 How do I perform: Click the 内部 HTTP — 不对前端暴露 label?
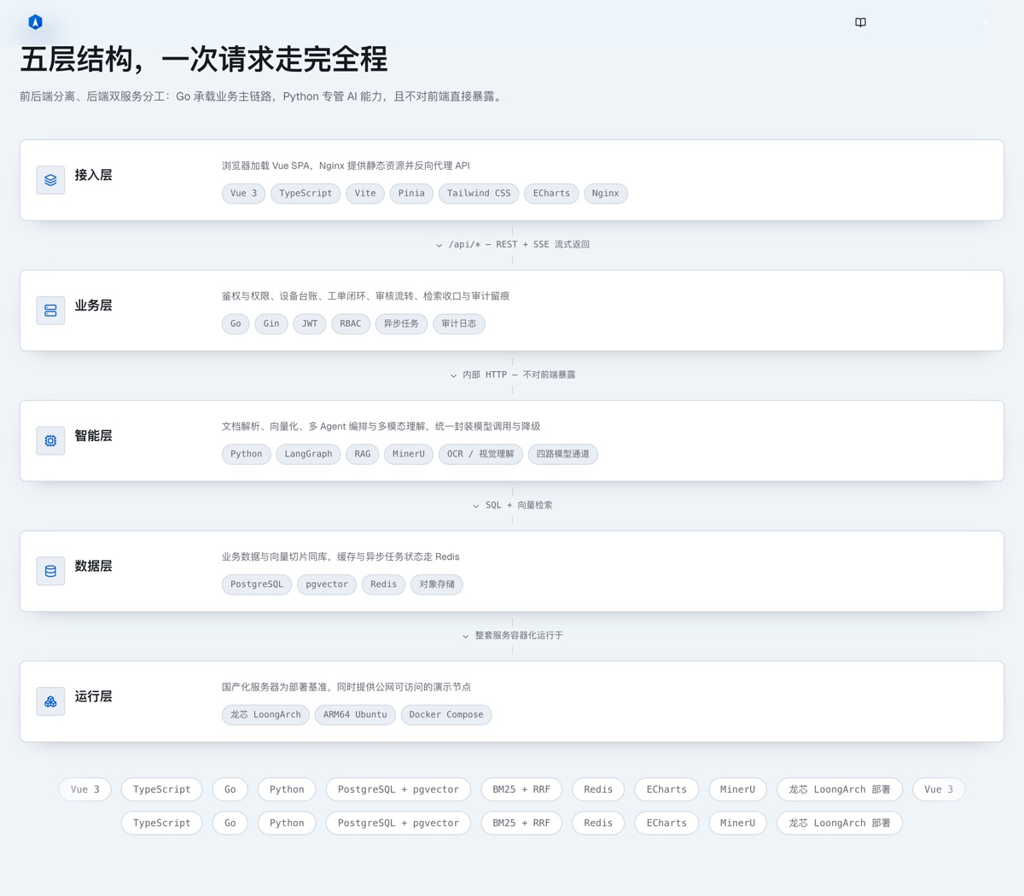tap(519, 375)
